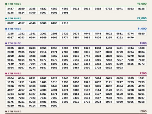
Task: Select the number cell 1091
Action: tap(142, 78)
